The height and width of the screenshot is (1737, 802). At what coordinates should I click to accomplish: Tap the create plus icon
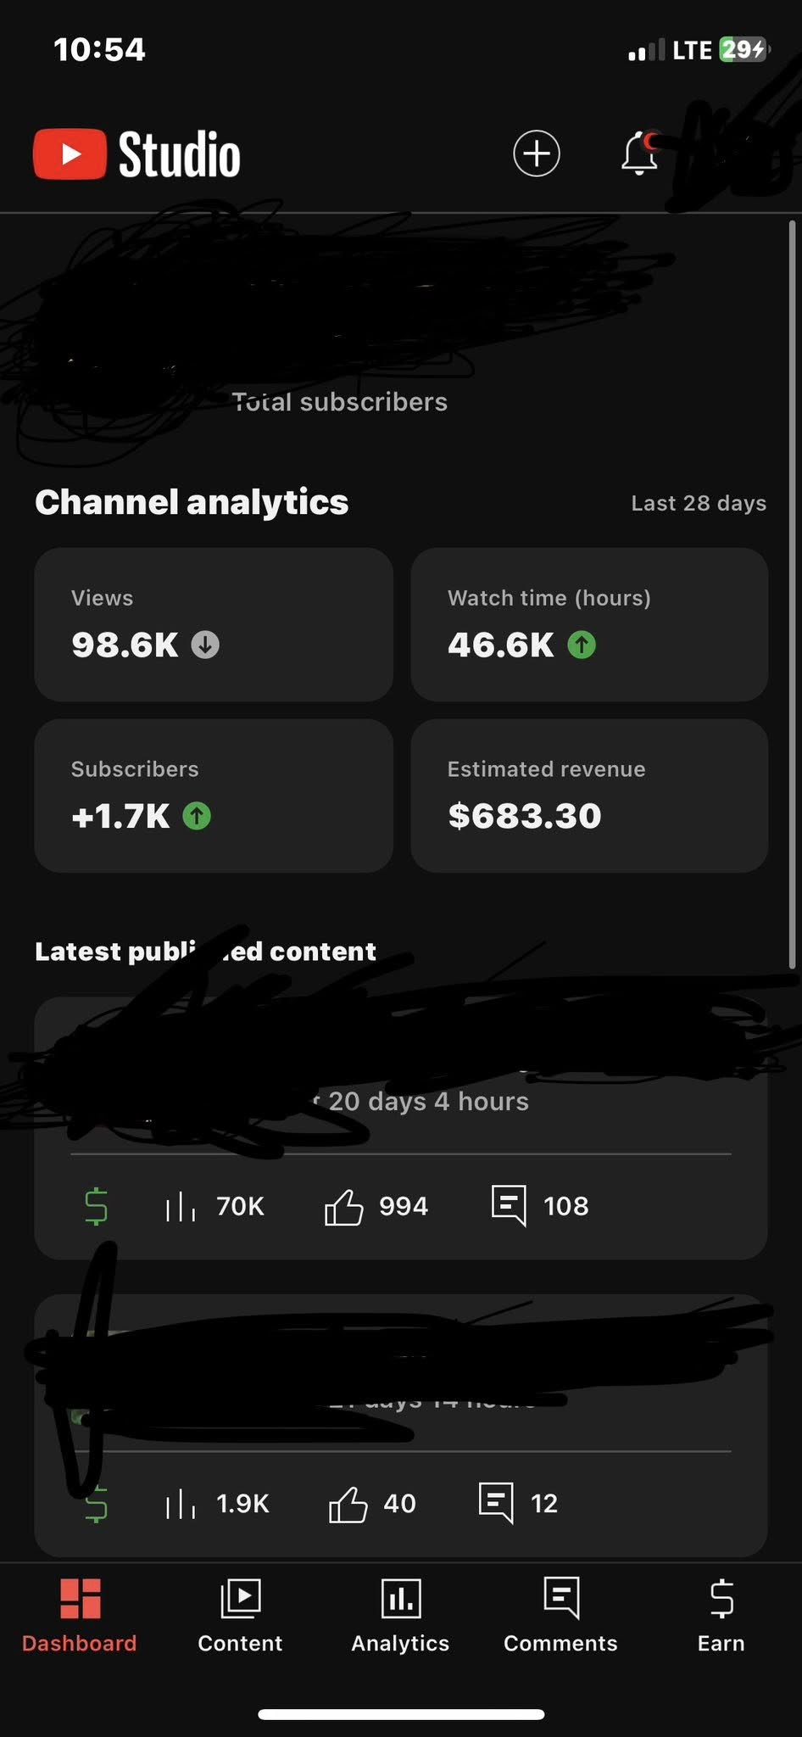point(537,154)
